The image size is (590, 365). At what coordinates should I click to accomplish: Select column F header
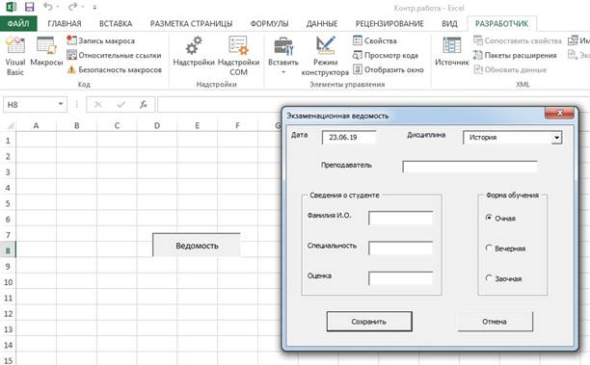[x=237, y=125]
